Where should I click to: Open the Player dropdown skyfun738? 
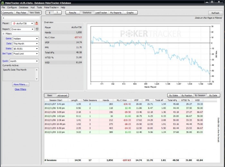[23, 23]
